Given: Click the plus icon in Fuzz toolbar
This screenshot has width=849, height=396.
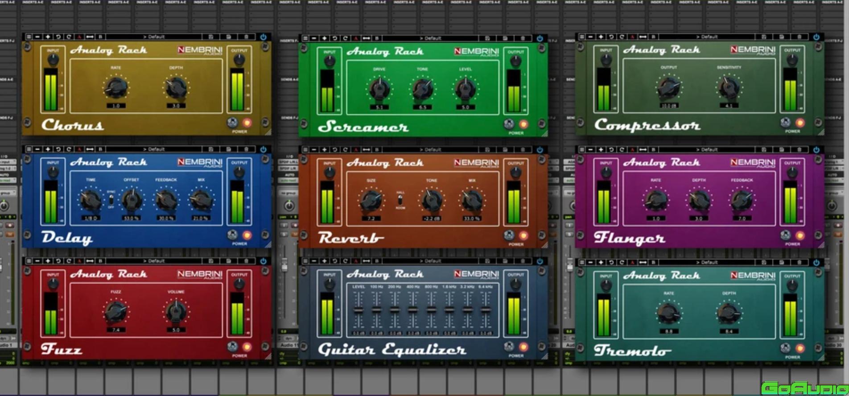Looking at the screenshot, I should point(48,261).
